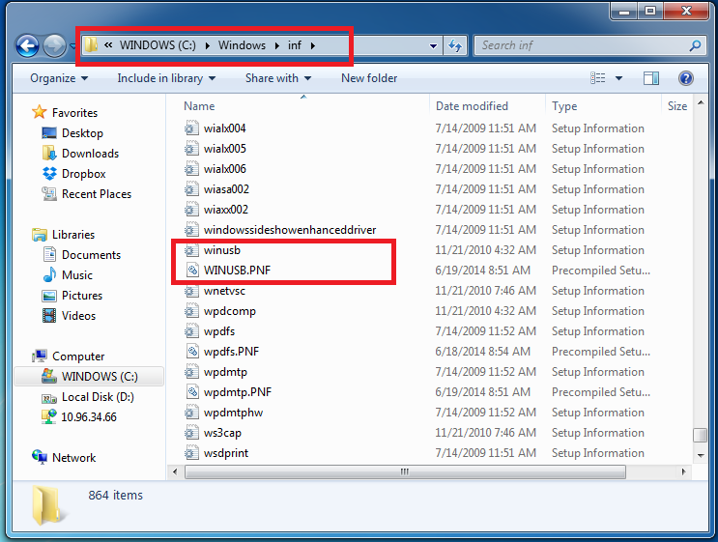Open the Organize menu

pyautogui.click(x=59, y=78)
